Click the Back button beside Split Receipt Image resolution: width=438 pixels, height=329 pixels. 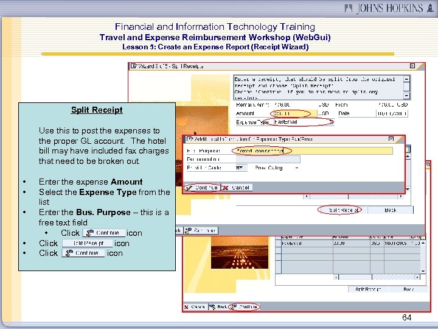click(390, 210)
